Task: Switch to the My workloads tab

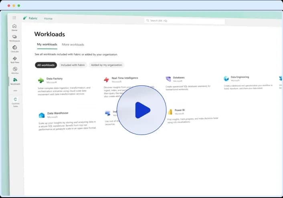Action: (47, 44)
